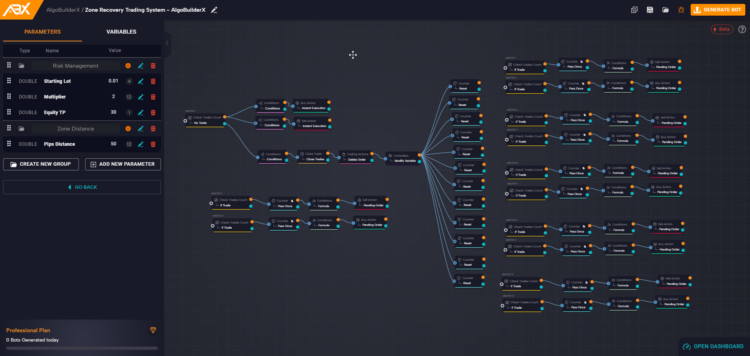
Task: Delete the Equity TP parameter
Action: point(153,113)
